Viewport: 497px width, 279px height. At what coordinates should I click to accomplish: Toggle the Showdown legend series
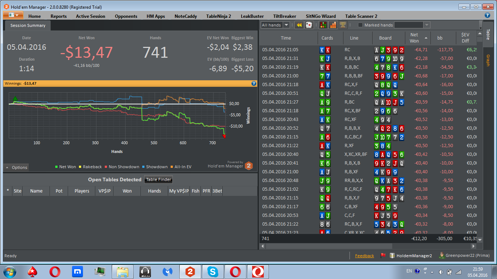[x=155, y=167]
